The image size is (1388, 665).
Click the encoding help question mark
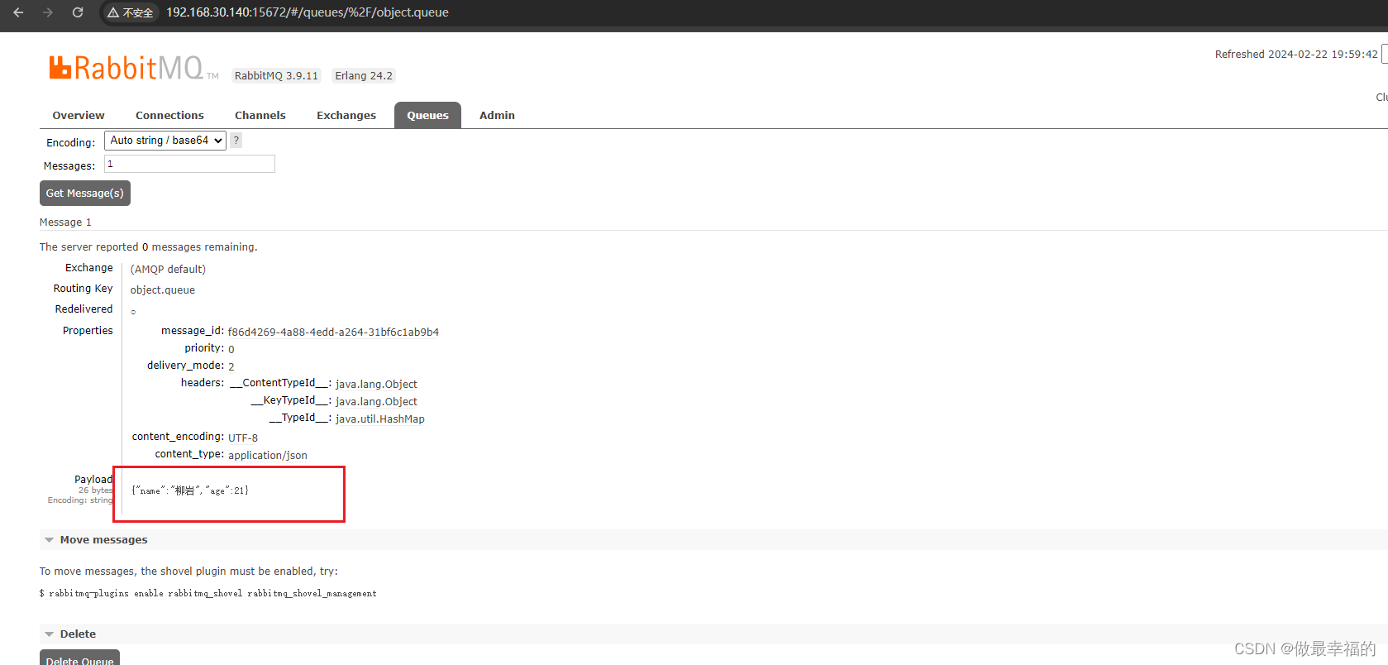236,141
